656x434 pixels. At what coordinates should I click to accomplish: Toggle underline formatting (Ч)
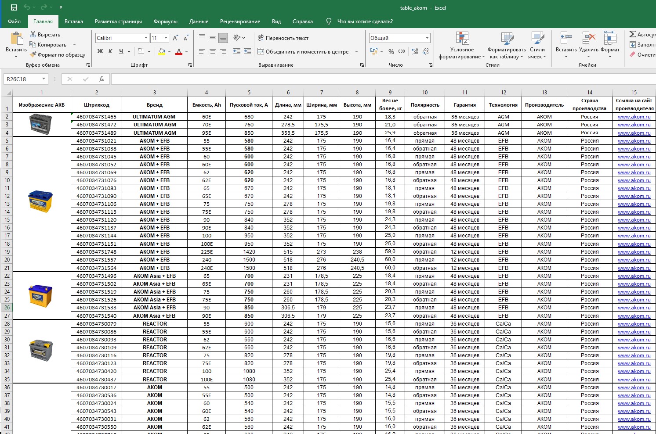pyautogui.click(x=121, y=51)
